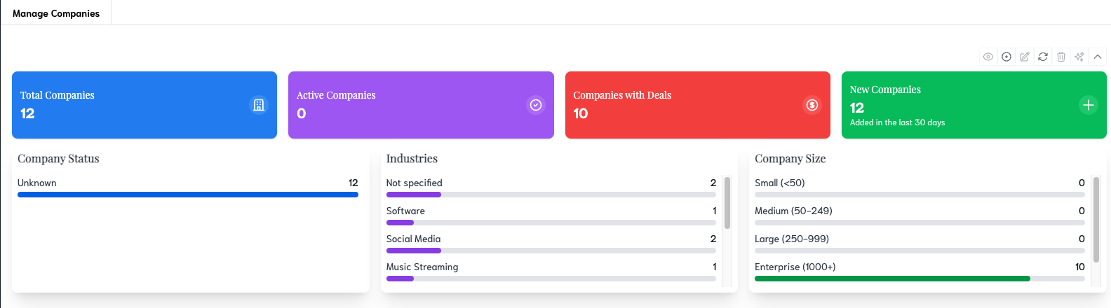1111x308 pixels.
Task: Click the sparkles AI icon
Action: coord(1079,57)
